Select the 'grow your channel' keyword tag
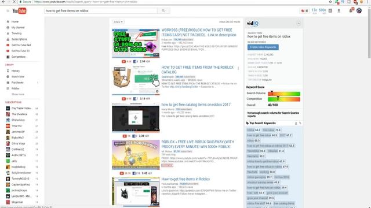 pos(260,198)
